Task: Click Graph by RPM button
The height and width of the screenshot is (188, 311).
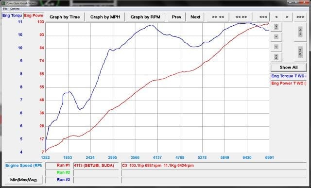Action: pos(145,17)
